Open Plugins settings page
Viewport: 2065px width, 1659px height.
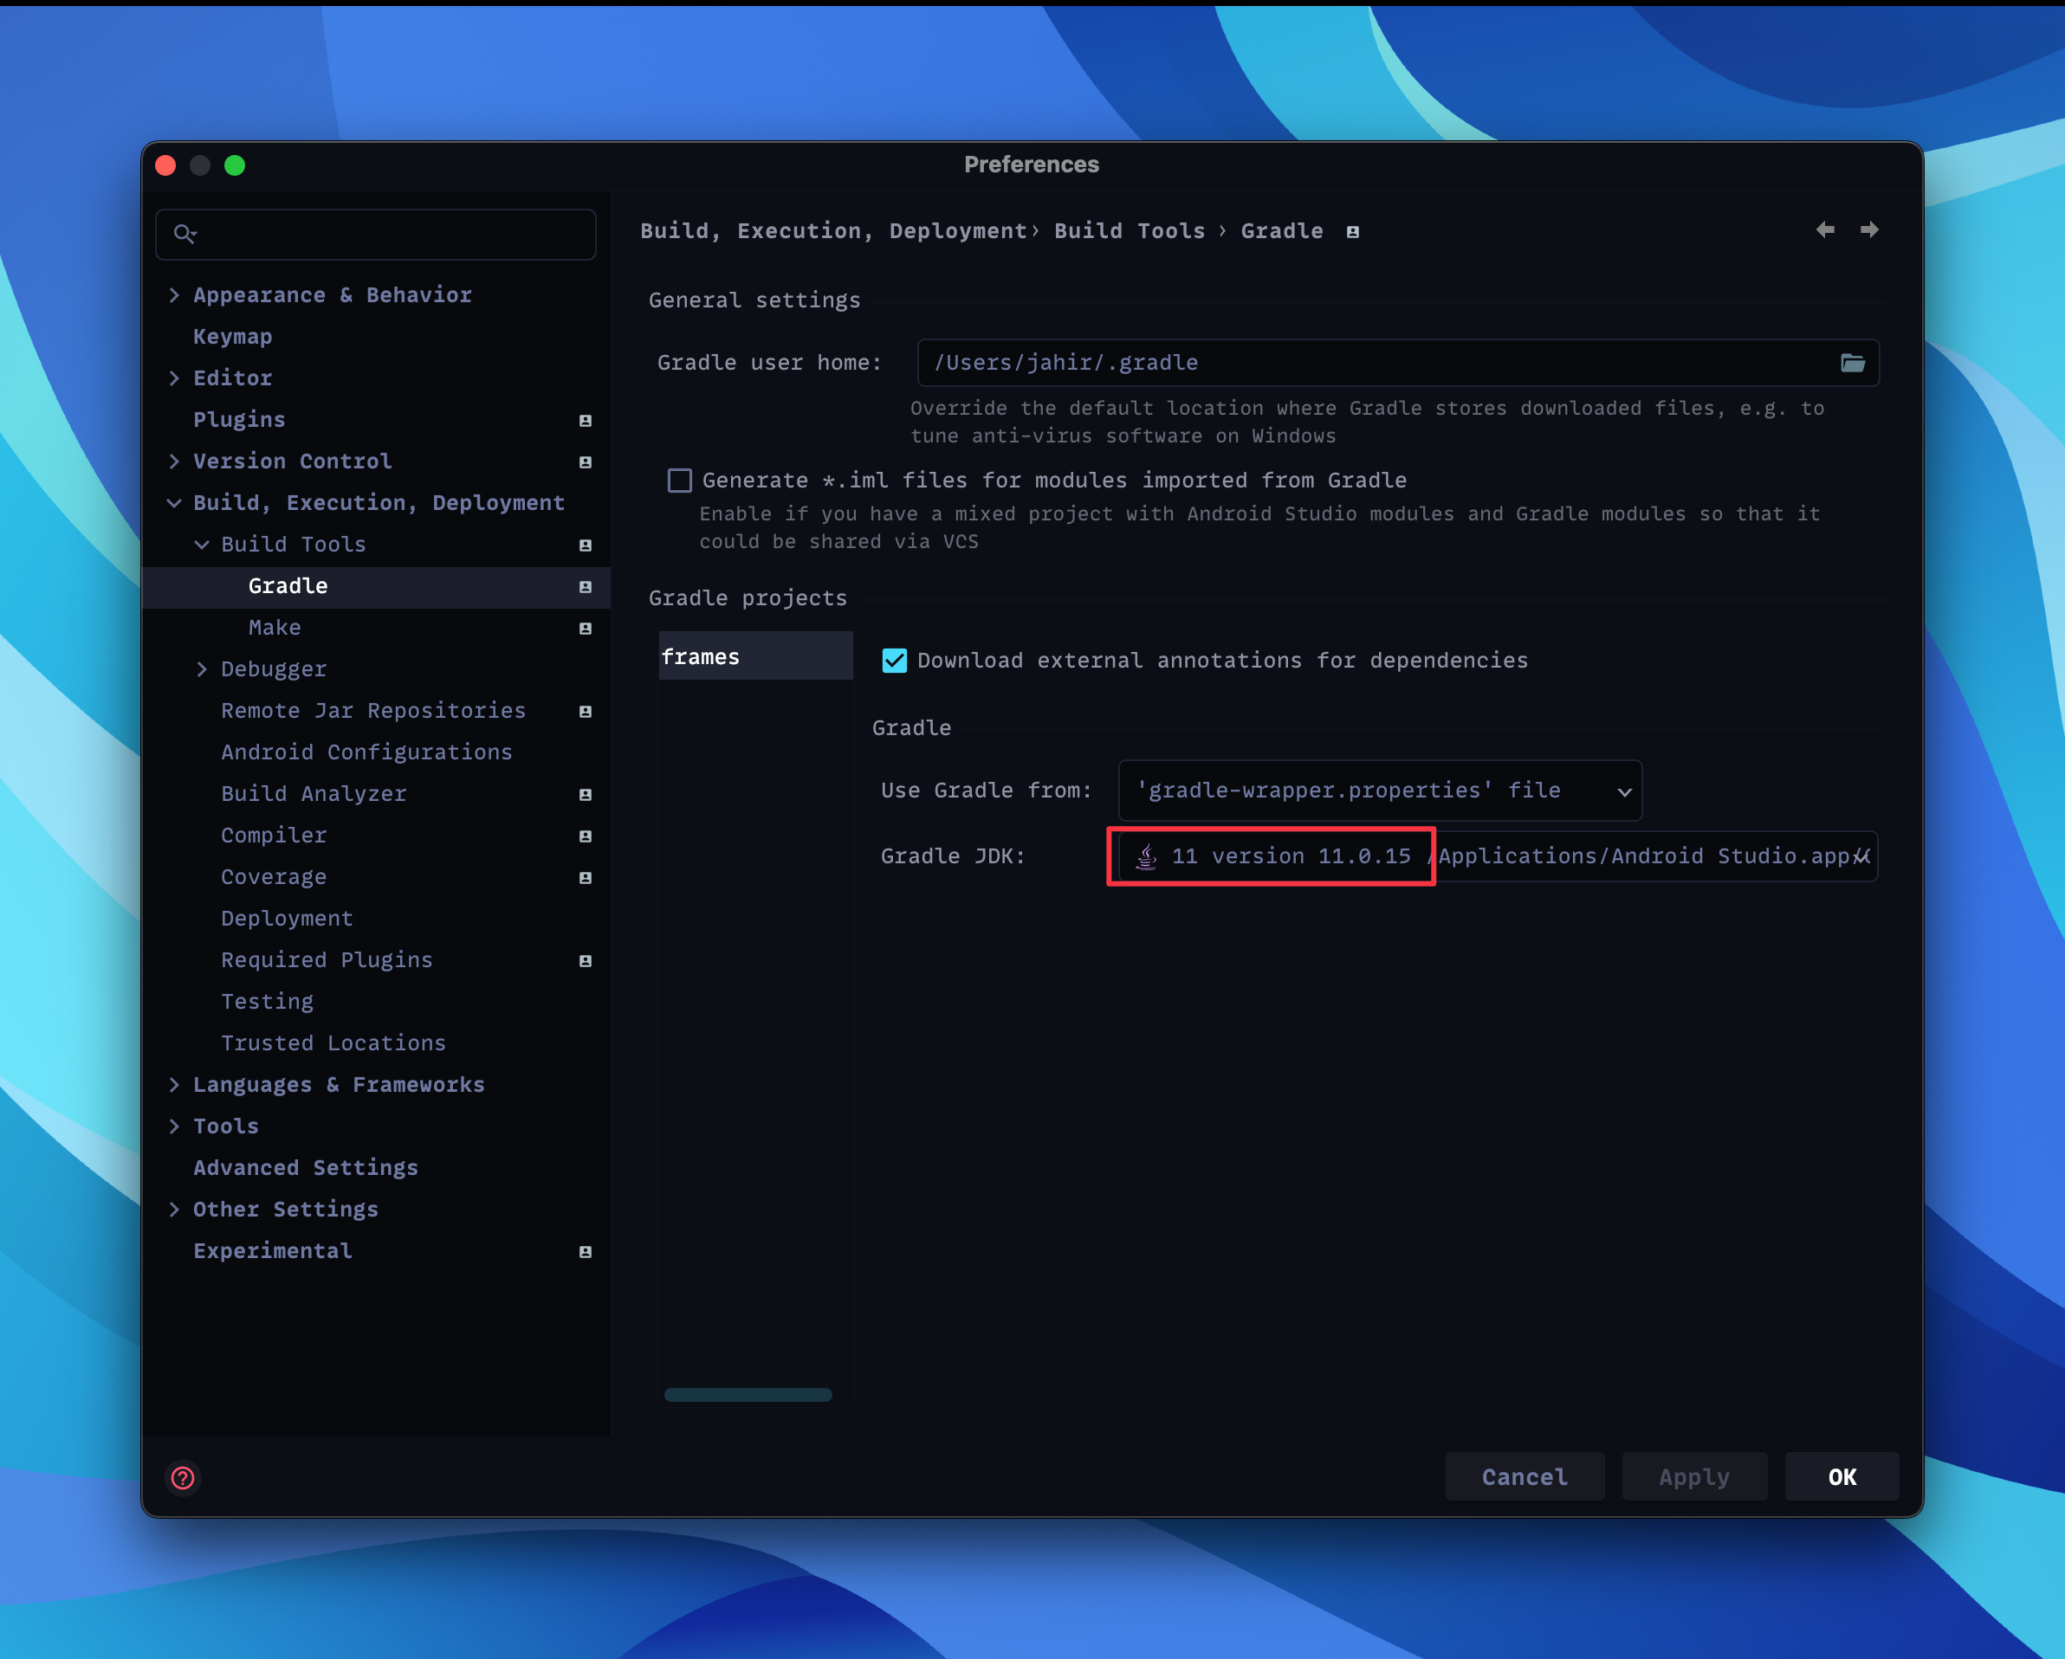point(239,419)
